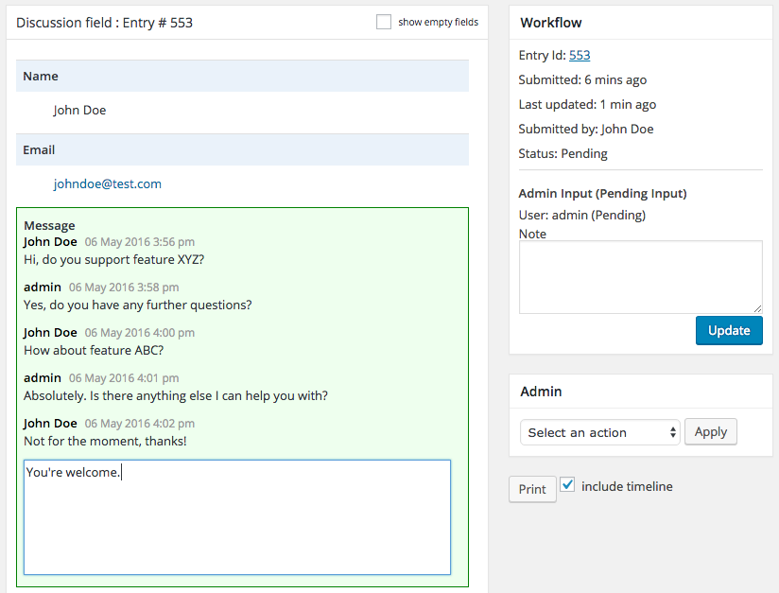Enable the show empty fields checkbox

384,22
